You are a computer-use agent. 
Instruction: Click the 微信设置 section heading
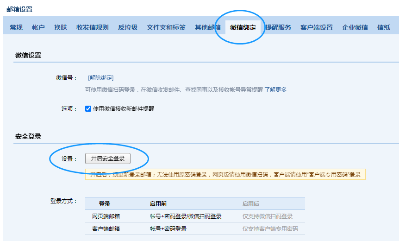(28, 55)
